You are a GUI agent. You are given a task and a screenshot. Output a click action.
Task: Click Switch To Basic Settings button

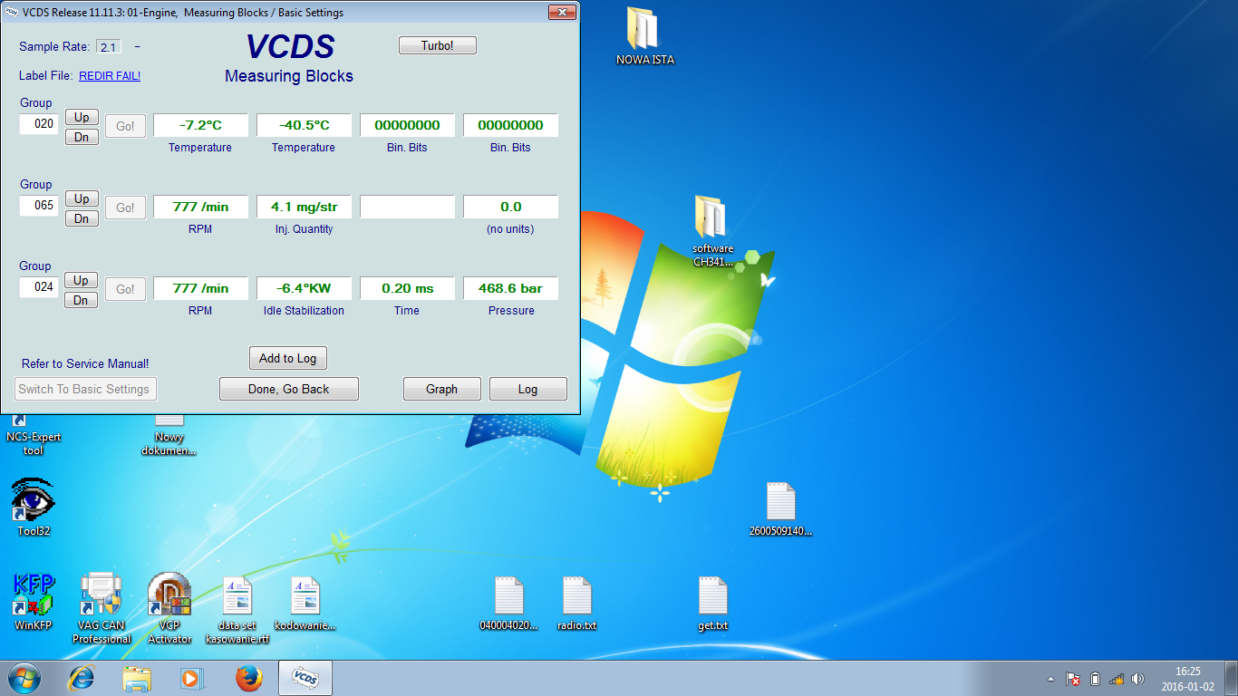[x=86, y=389]
